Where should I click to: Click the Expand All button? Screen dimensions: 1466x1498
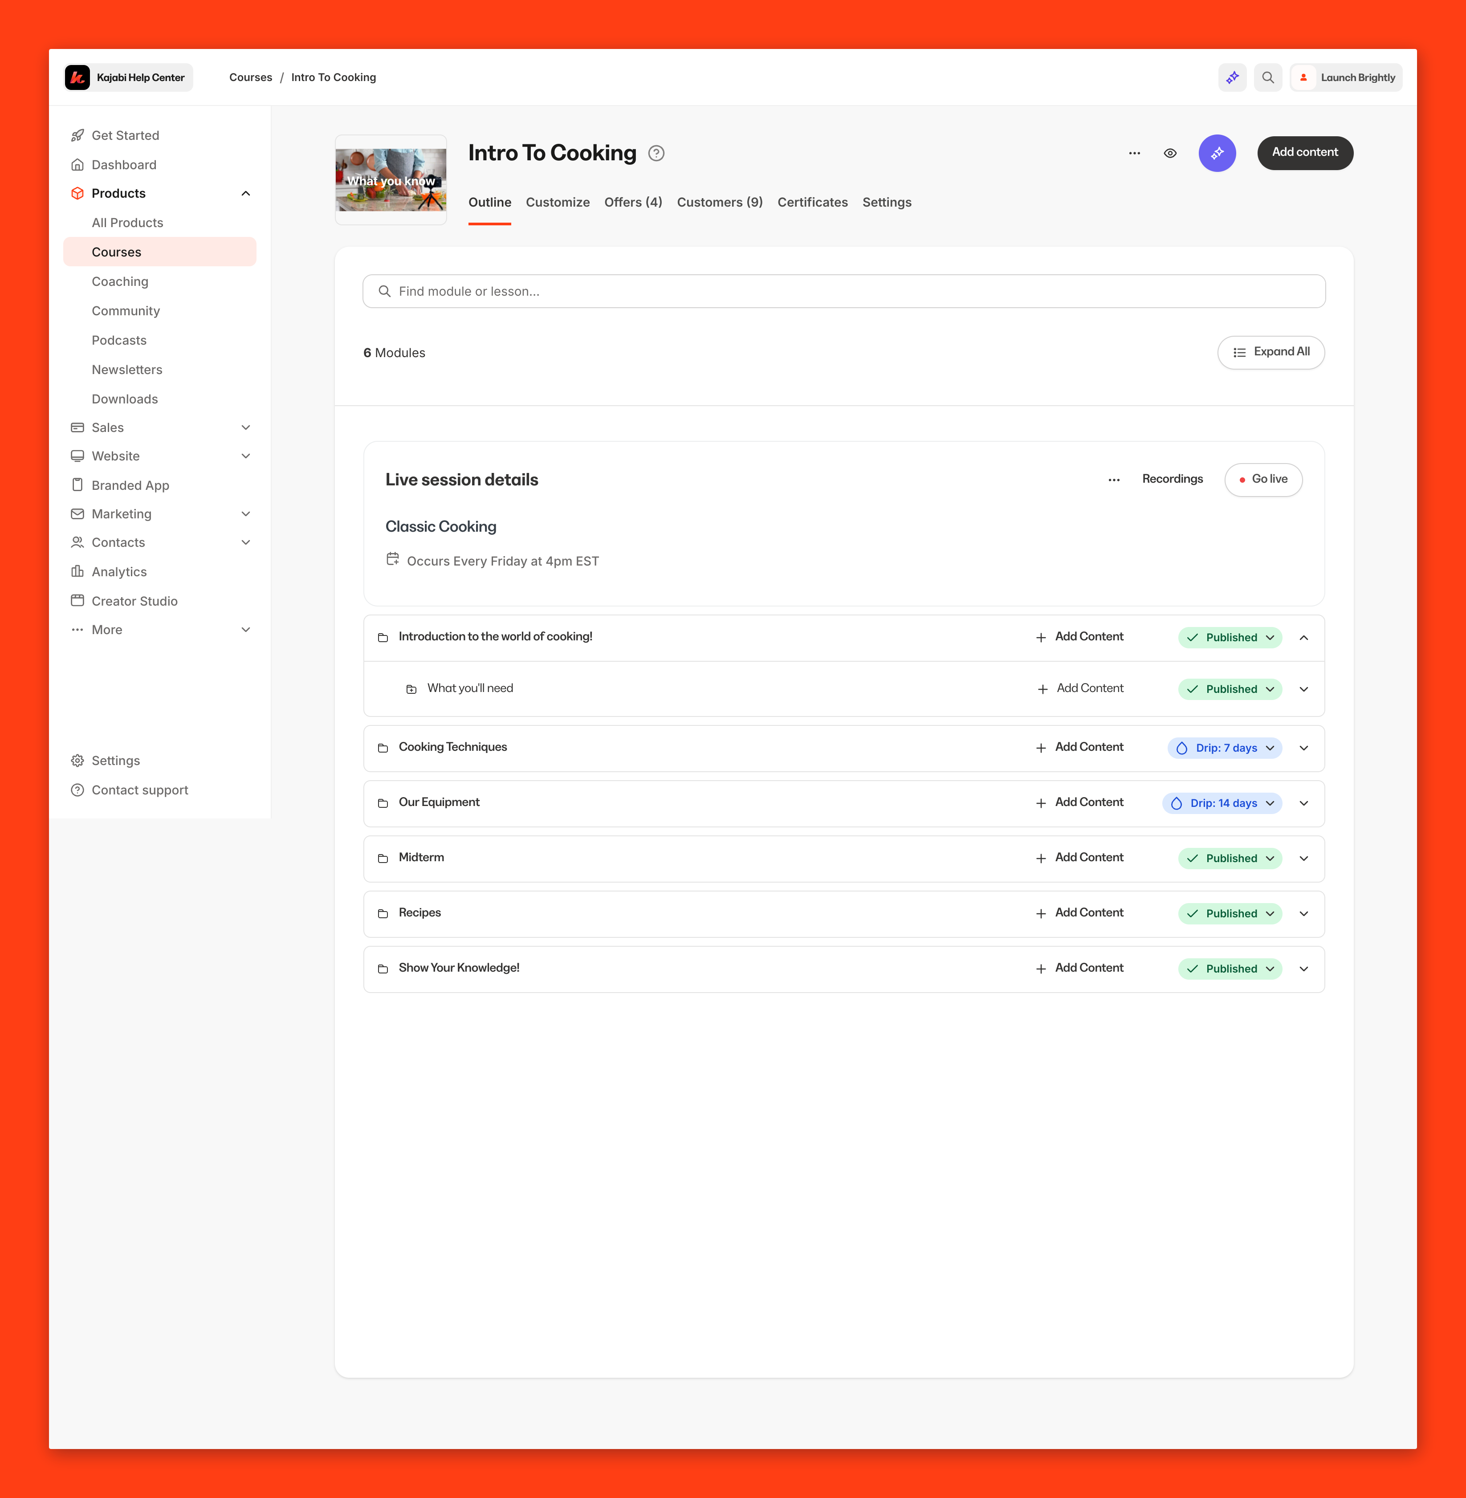[x=1271, y=353]
